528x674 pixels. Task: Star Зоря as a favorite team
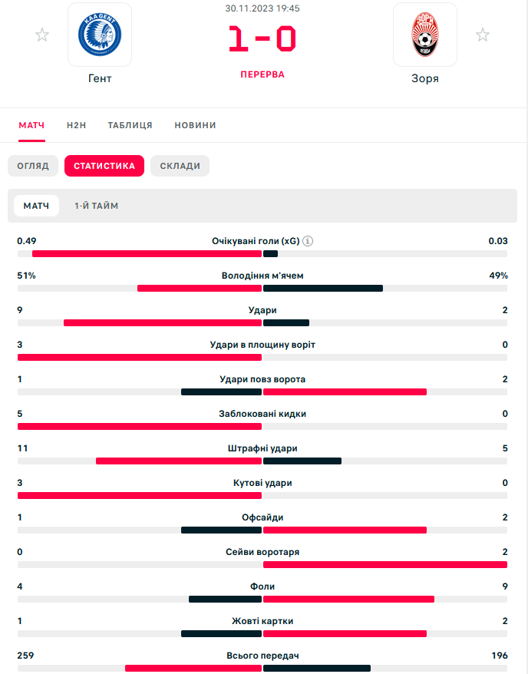tap(483, 35)
